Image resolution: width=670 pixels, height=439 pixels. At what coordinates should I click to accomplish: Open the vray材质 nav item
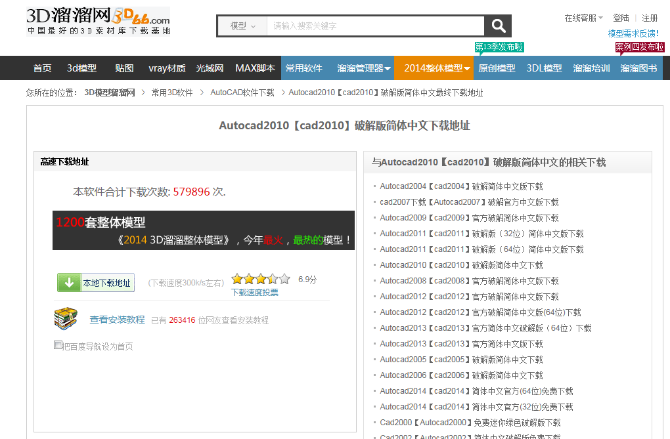point(167,68)
